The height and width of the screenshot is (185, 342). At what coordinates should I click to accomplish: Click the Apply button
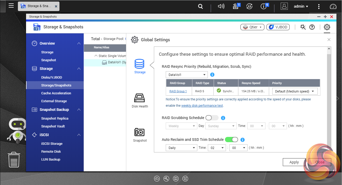pyautogui.click(x=294, y=162)
